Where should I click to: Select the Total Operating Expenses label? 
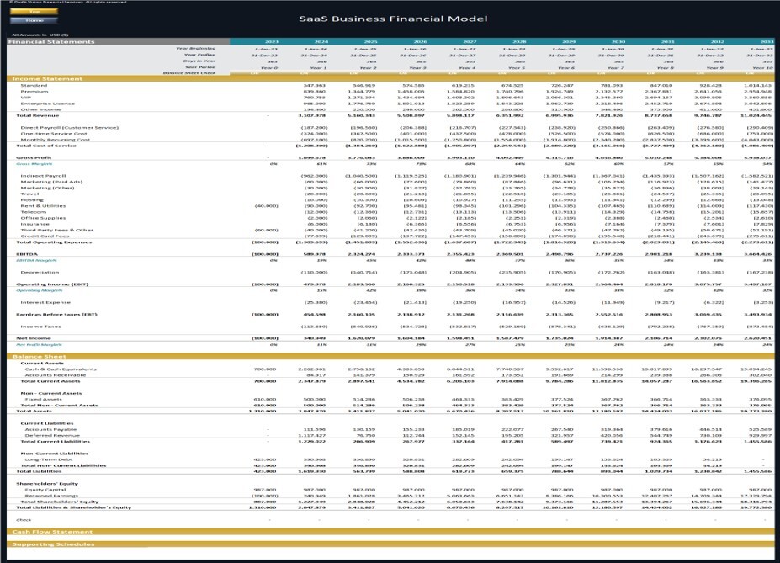54,242
